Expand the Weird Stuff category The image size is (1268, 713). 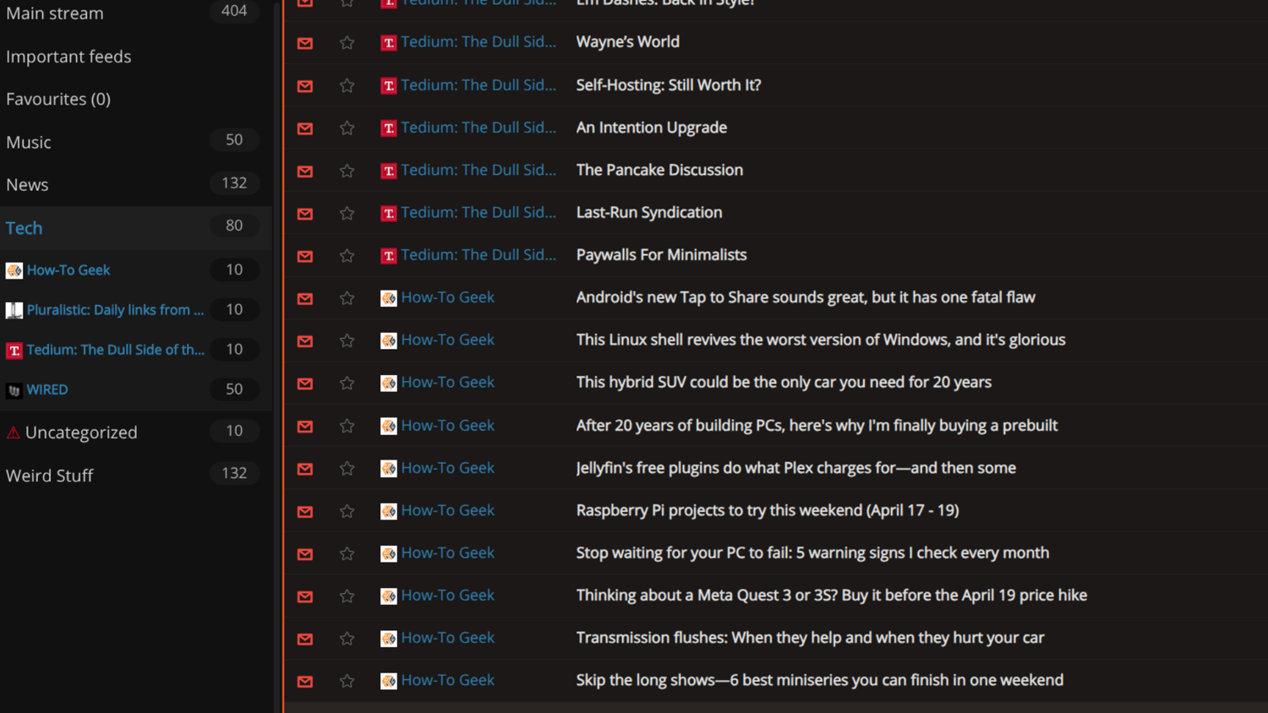point(50,476)
